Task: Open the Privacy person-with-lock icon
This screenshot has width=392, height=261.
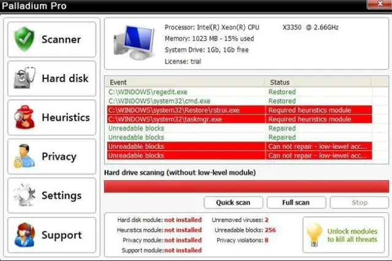Action: click(x=24, y=156)
